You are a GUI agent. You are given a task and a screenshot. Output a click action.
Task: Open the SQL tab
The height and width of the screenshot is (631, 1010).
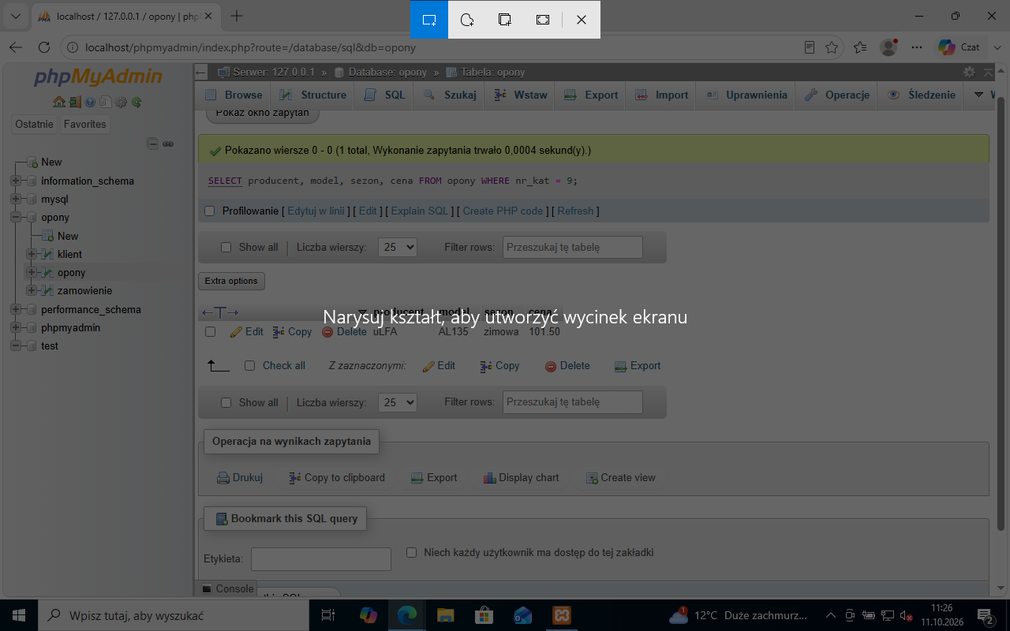click(385, 95)
